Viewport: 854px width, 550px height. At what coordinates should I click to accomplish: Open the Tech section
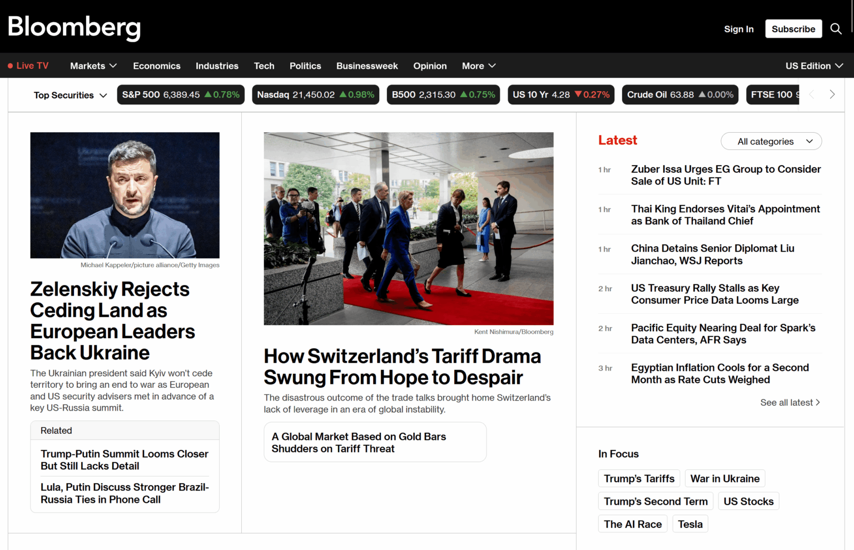coord(264,66)
